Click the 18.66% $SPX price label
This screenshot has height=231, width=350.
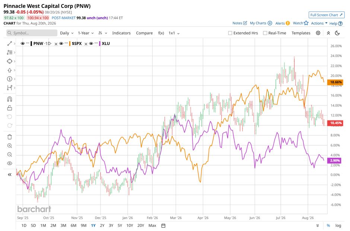[336, 82]
